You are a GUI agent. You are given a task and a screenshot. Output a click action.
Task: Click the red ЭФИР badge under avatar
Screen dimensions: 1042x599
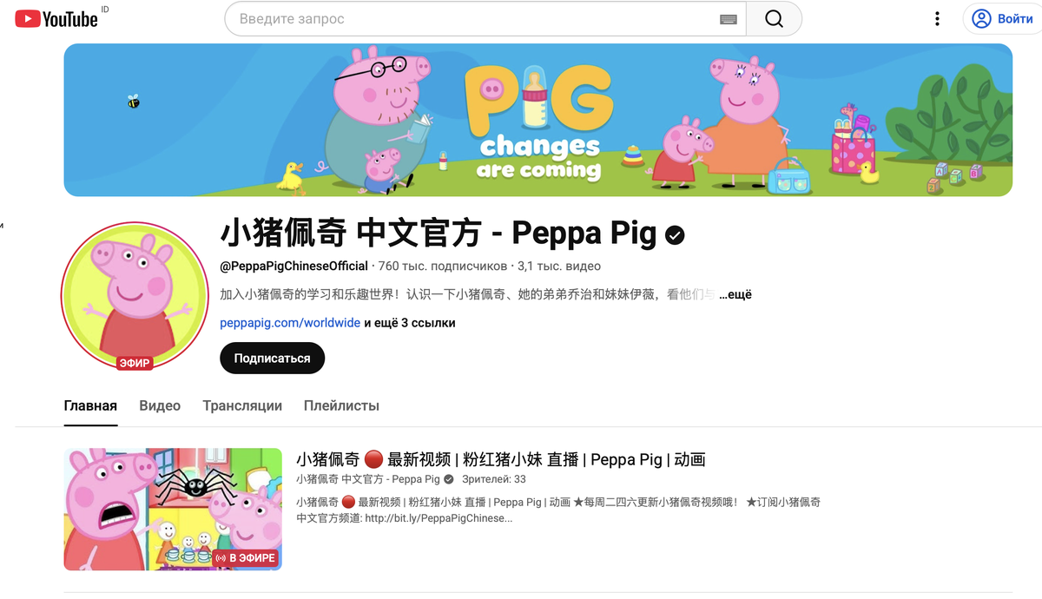(x=135, y=363)
